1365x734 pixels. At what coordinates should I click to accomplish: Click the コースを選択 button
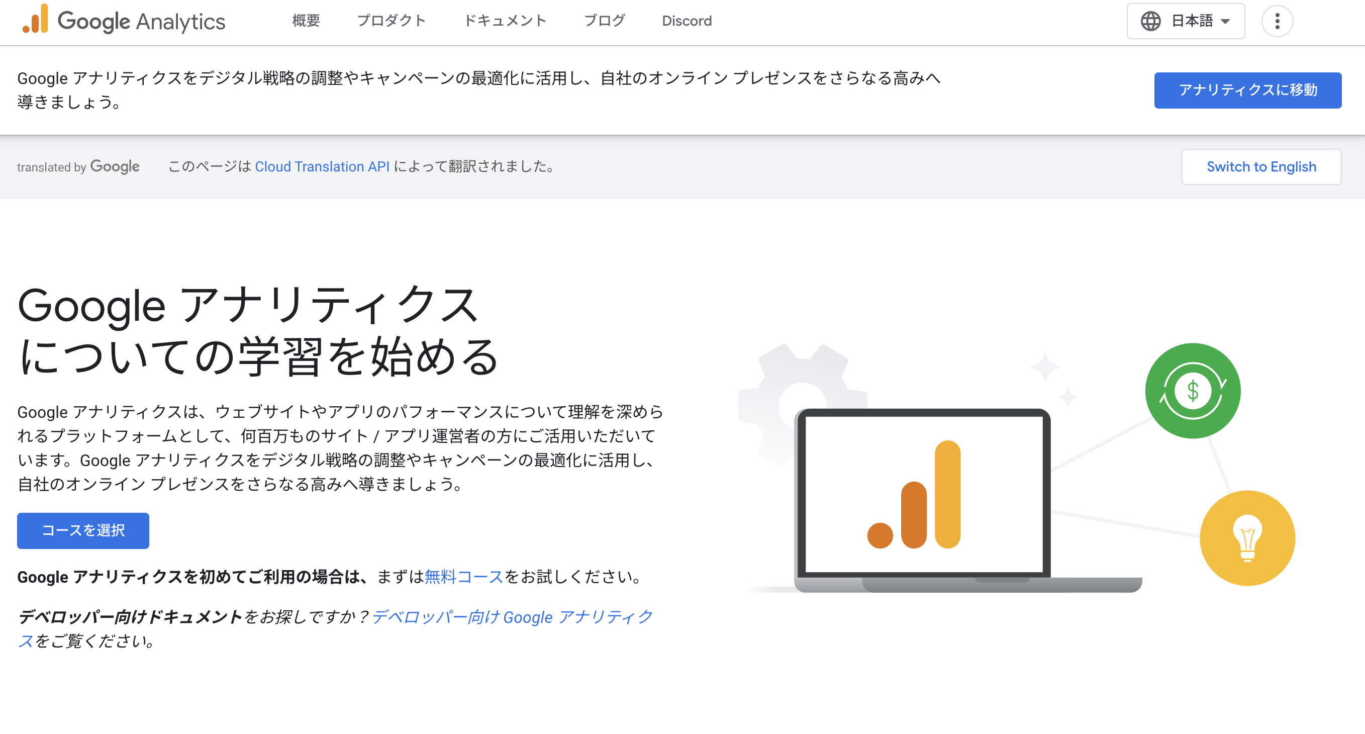pyautogui.click(x=83, y=530)
